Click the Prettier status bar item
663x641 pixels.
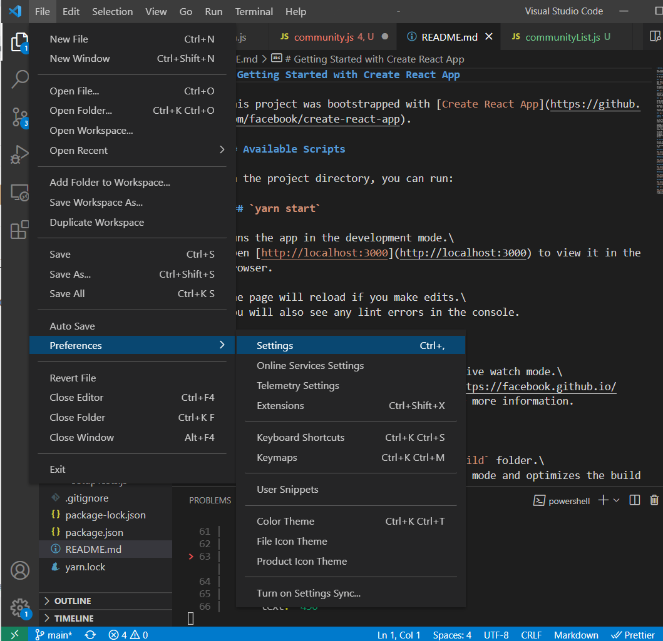pos(633,635)
